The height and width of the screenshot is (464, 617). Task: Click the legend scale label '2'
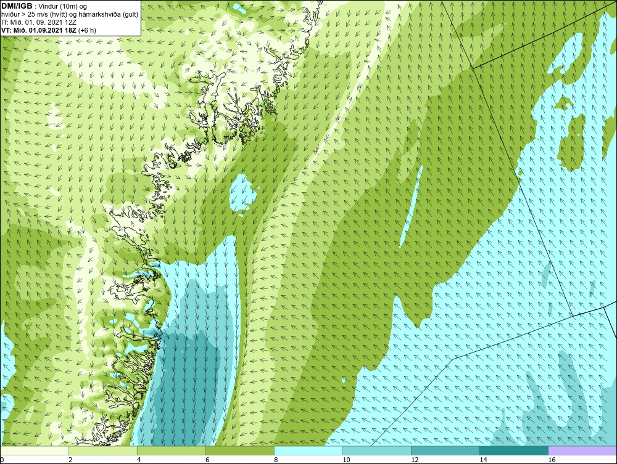pos(70,460)
